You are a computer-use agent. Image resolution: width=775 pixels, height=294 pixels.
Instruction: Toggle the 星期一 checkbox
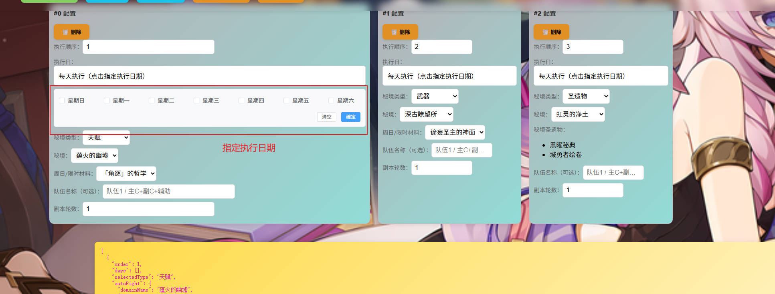tap(107, 101)
